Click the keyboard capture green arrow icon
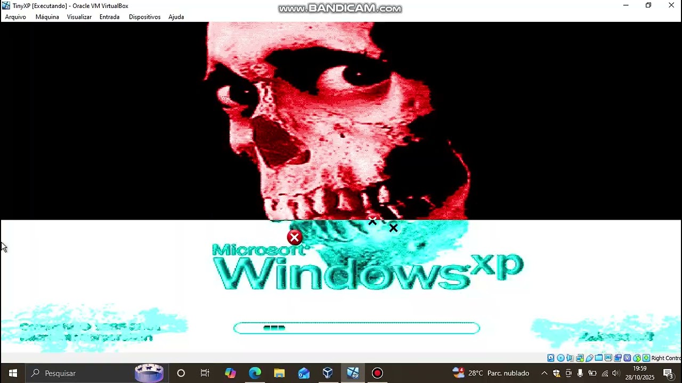Viewport: 682px width, 383px height. click(x=646, y=358)
